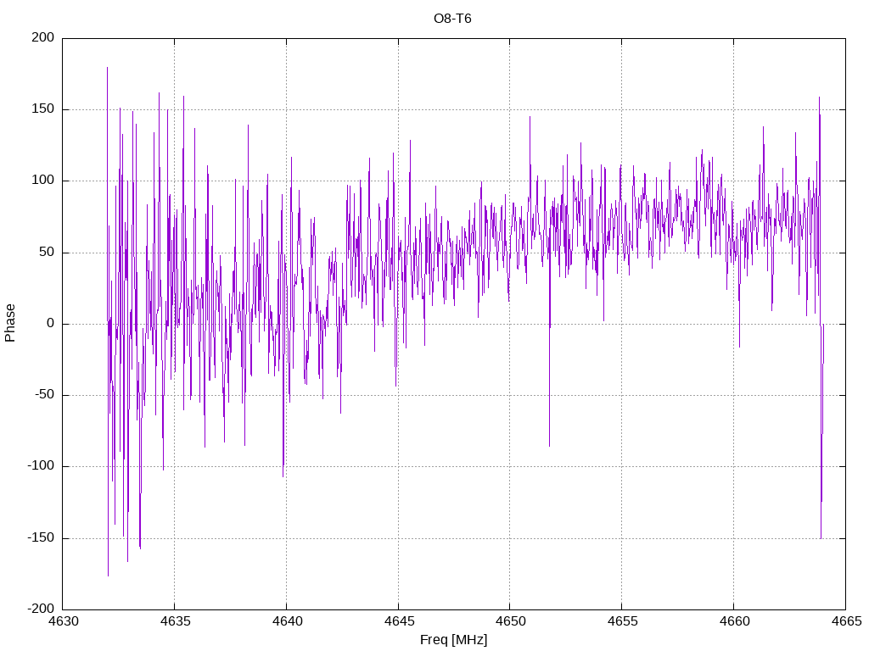Click the x-axis tick label 4645
Screen dimensions: 869x651
[x=399, y=621]
